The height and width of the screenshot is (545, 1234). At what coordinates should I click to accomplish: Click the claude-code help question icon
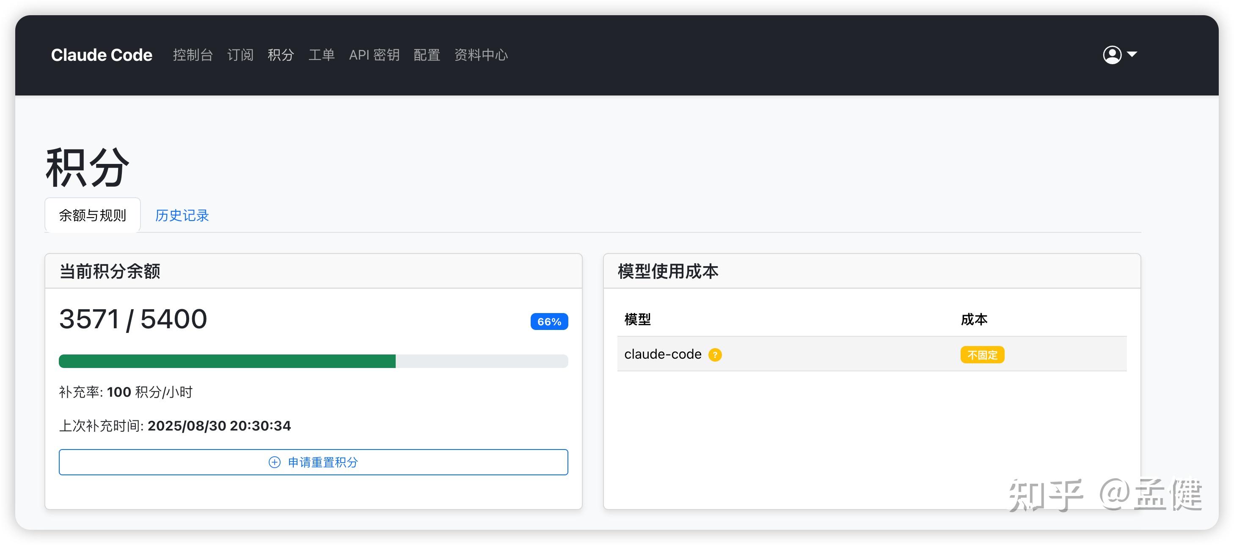click(x=715, y=355)
